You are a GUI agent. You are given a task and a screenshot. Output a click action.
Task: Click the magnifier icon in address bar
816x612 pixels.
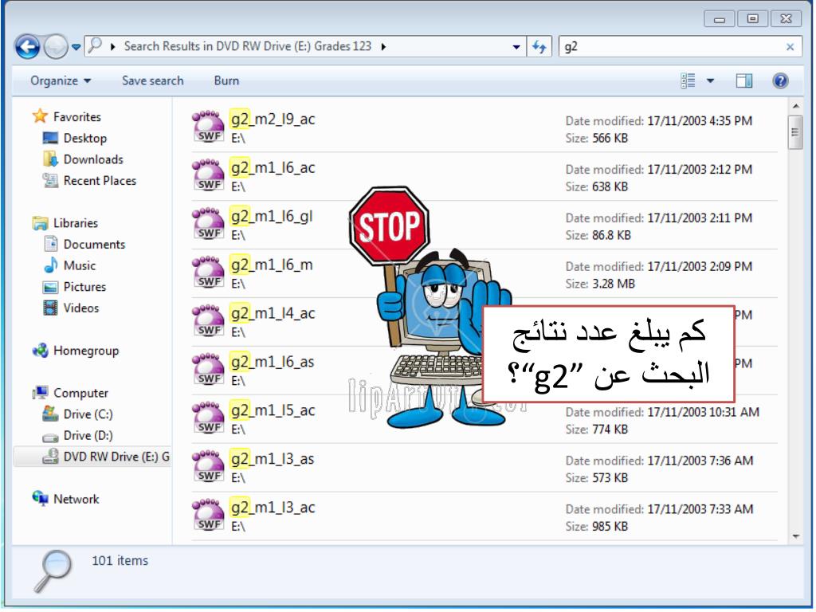95,45
